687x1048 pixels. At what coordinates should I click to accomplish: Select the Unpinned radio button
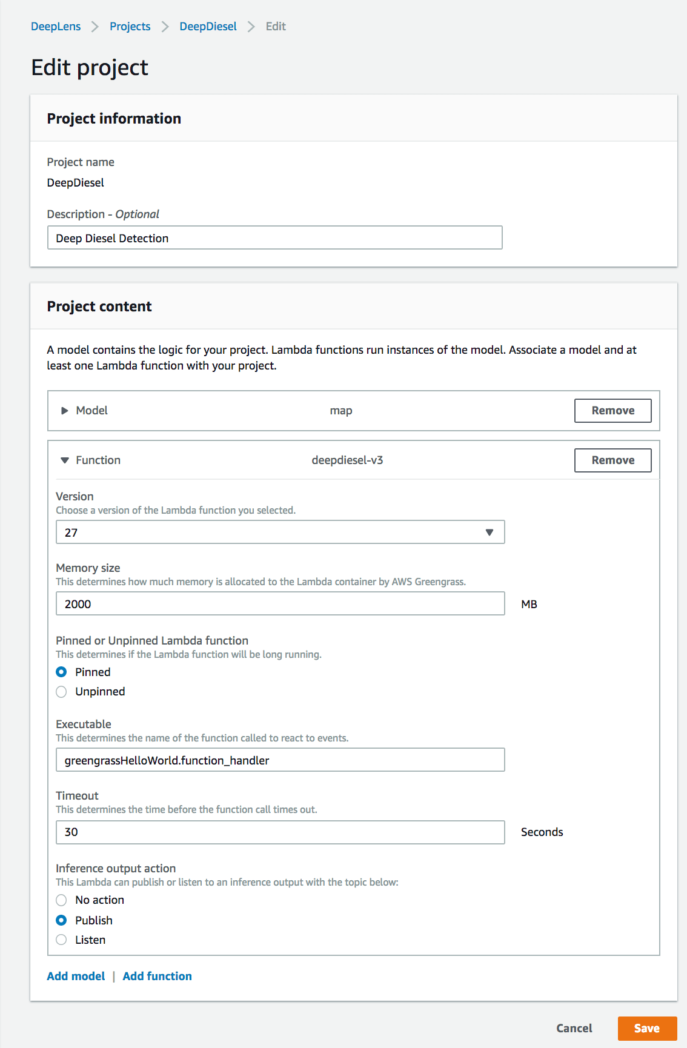(61, 692)
